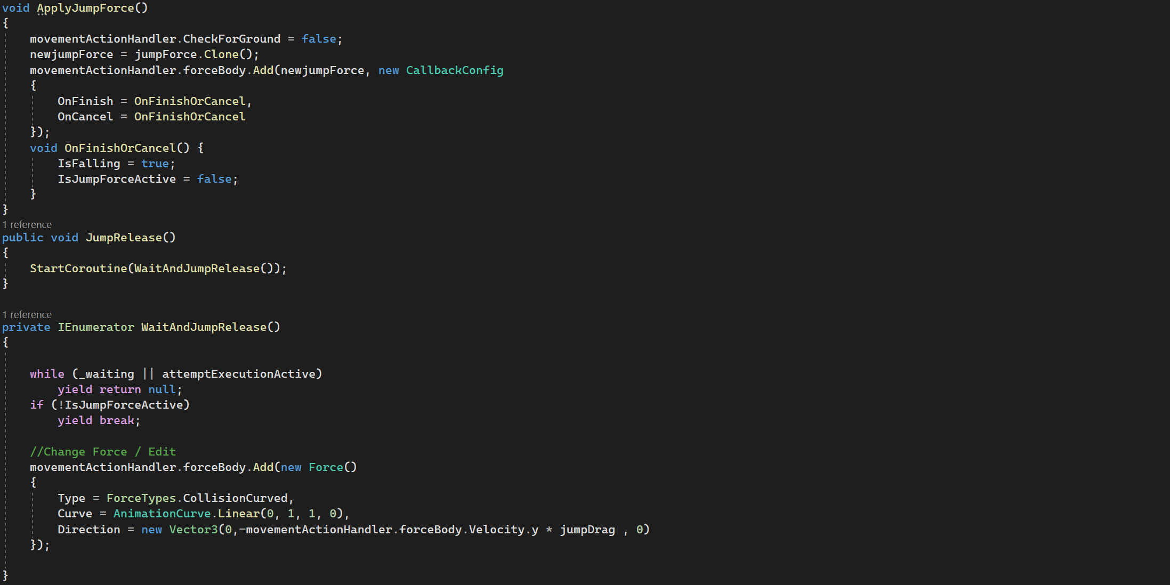
Task: Click the IEnumerator return type
Action: point(96,327)
